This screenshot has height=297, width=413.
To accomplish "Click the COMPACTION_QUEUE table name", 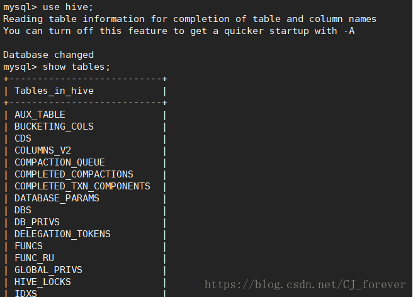I will pyautogui.click(x=60, y=162).
